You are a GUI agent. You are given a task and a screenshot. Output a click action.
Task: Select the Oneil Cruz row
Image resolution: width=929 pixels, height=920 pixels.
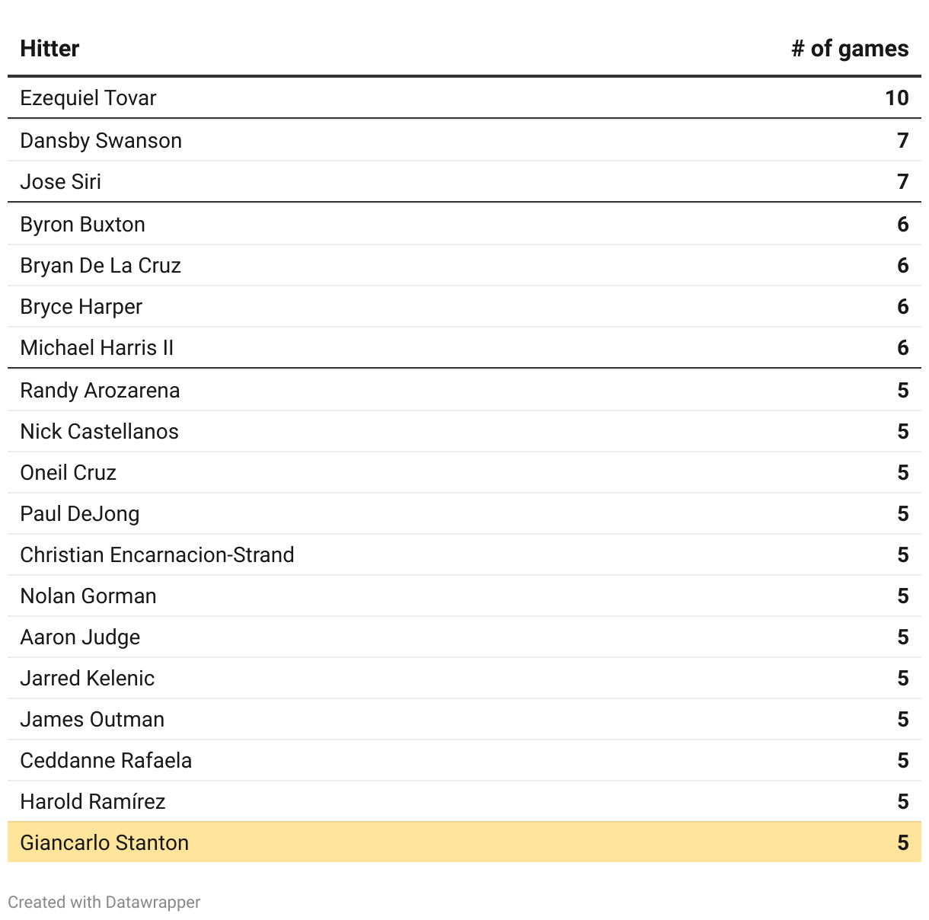[x=464, y=472]
